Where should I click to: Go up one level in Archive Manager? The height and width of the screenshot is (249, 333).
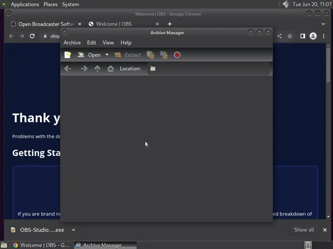click(97, 69)
